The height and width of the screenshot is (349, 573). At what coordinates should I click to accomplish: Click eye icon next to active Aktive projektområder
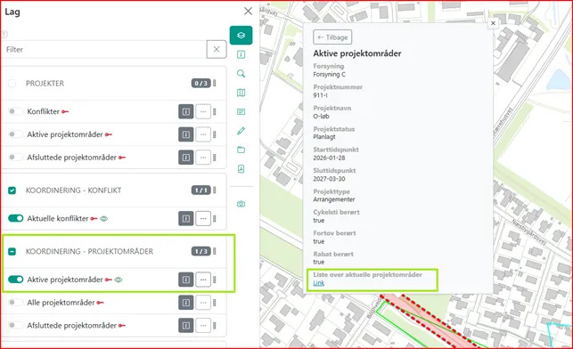tap(118, 280)
